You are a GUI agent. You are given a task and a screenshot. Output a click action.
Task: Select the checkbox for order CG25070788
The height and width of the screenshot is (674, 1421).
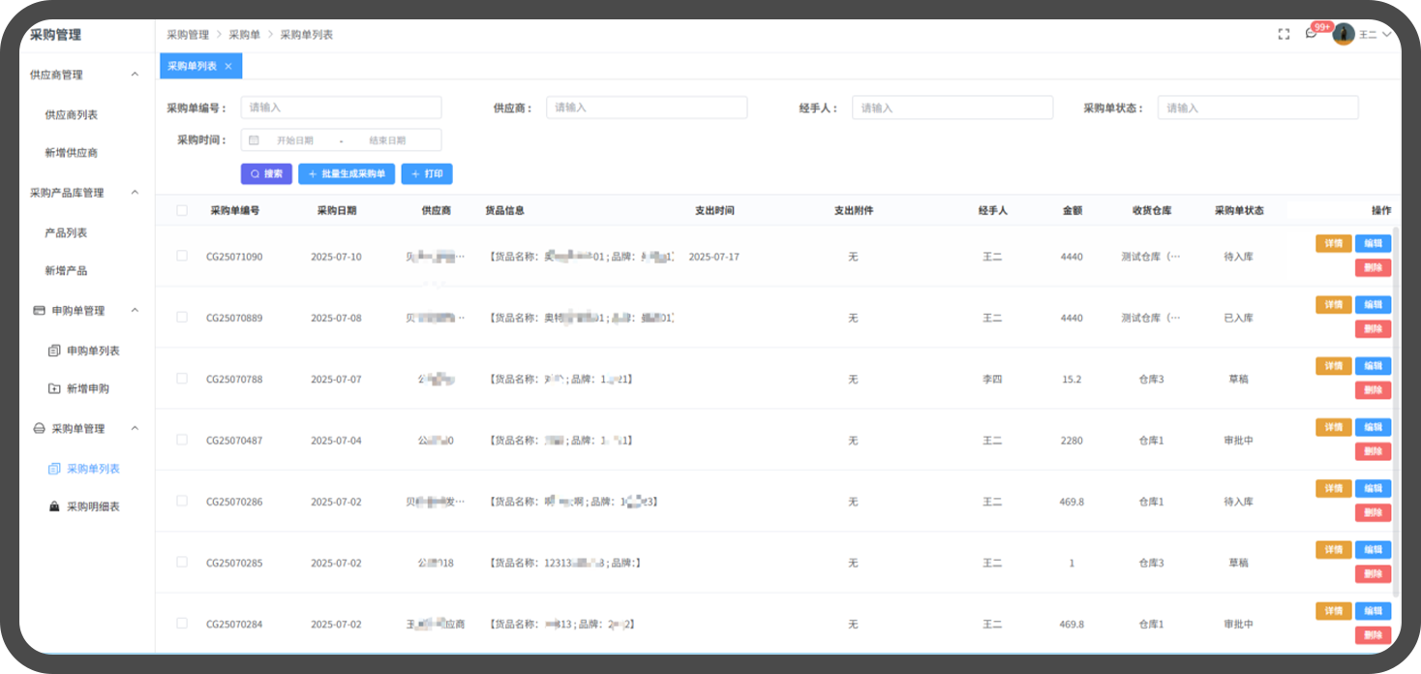(182, 379)
